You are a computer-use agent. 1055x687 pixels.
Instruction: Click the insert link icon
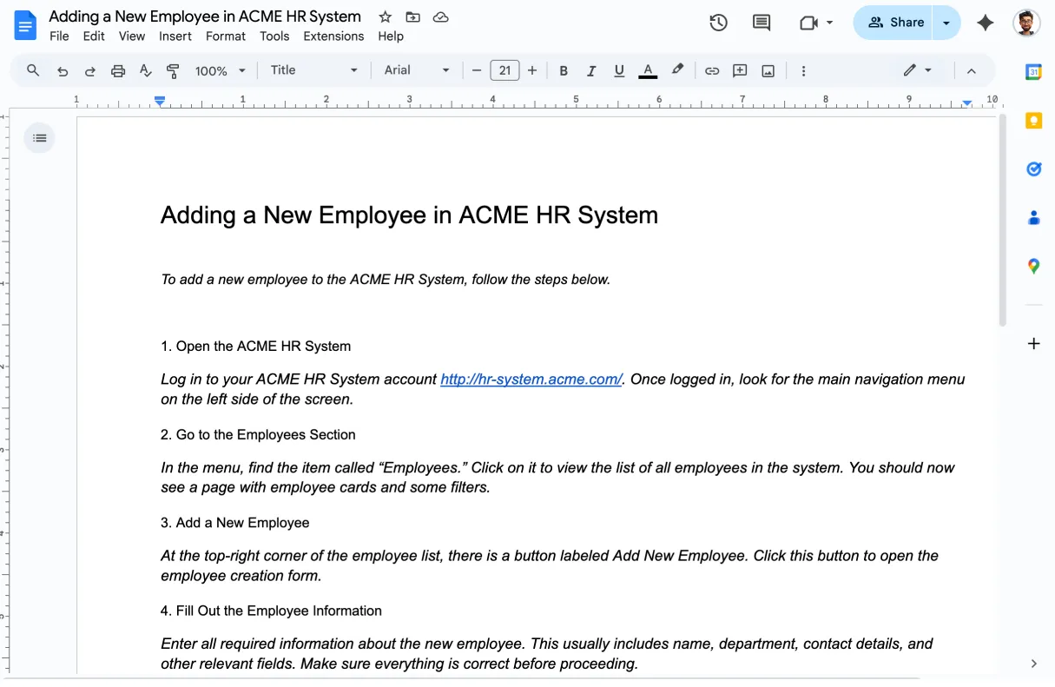click(712, 71)
